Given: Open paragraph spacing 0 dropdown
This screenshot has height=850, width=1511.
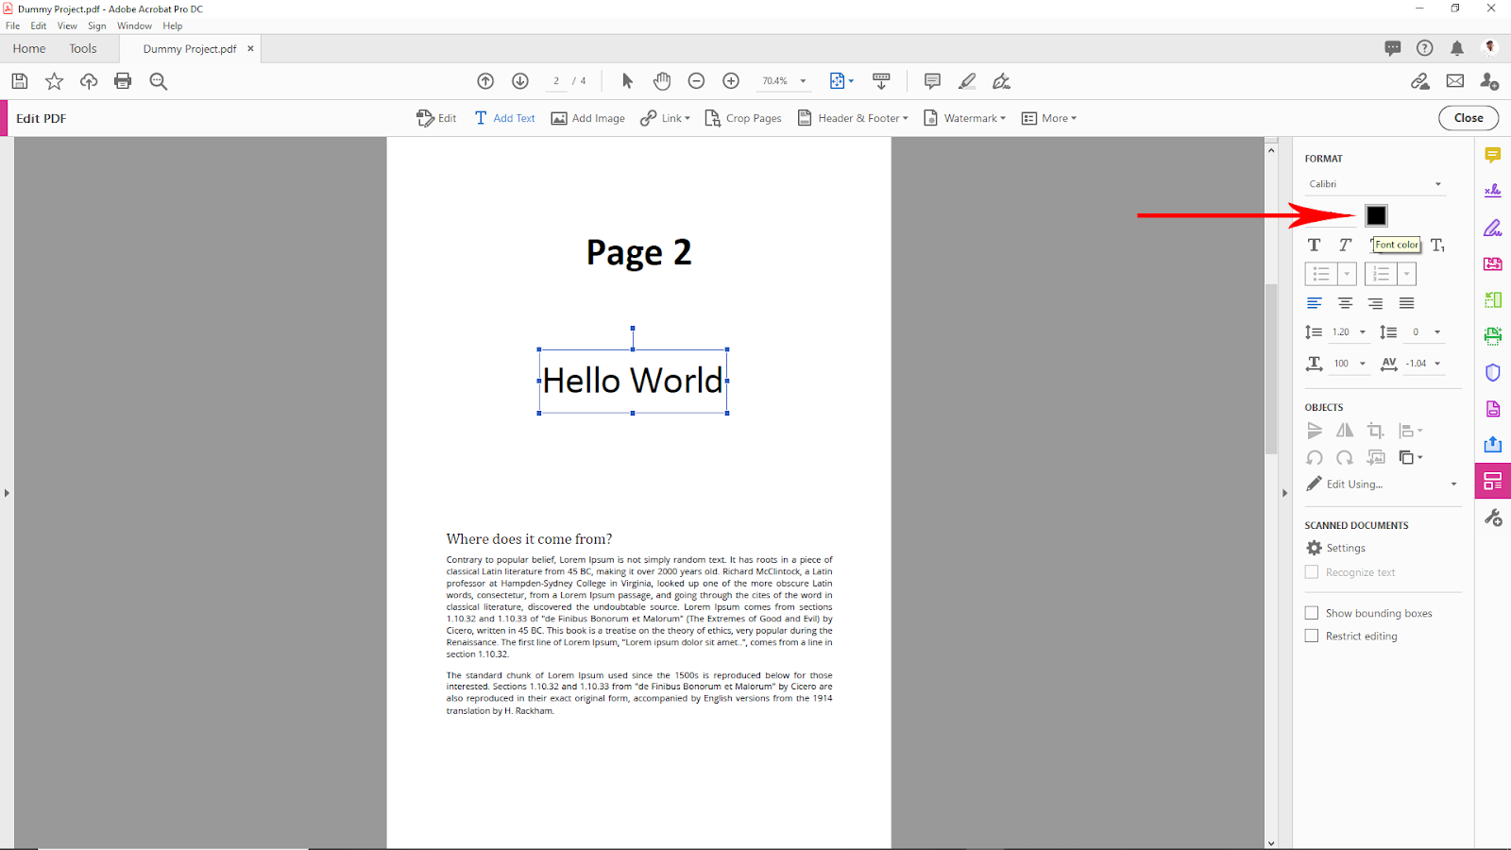Looking at the screenshot, I should tap(1437, 332).
